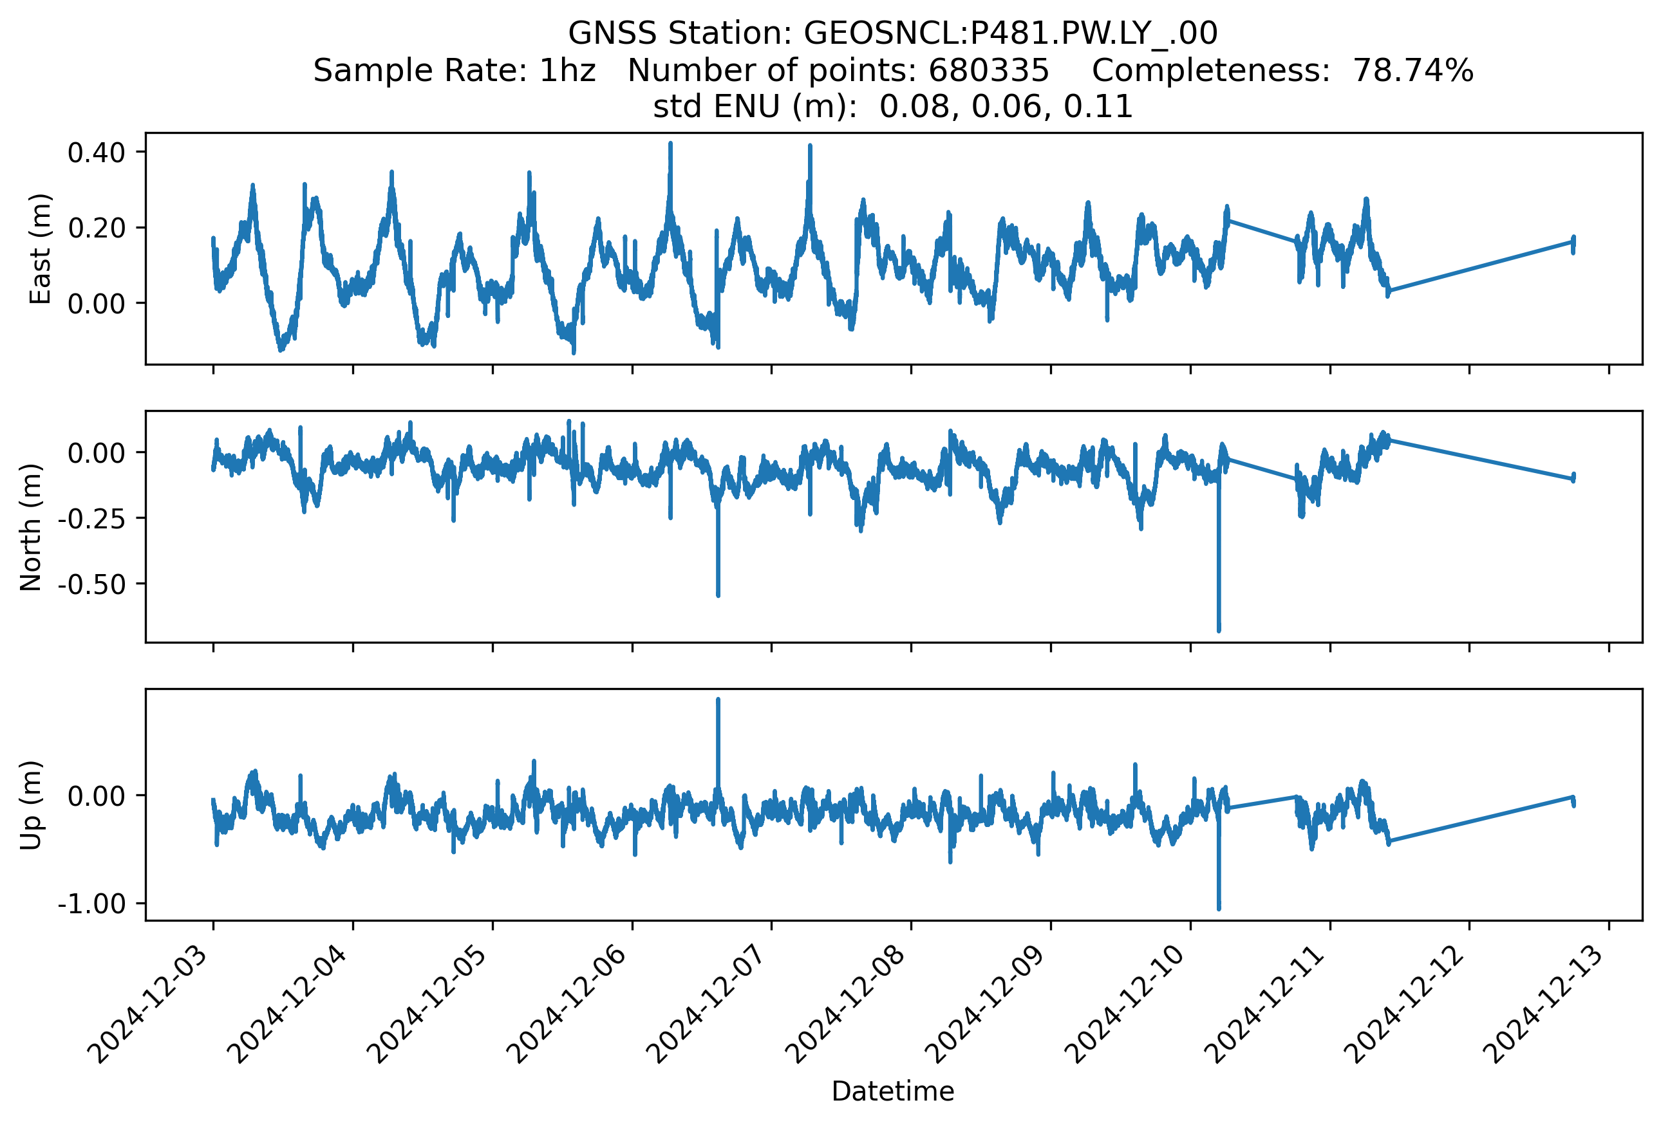
Task: Click the Up (m) axis label
Action: point(32,805)
